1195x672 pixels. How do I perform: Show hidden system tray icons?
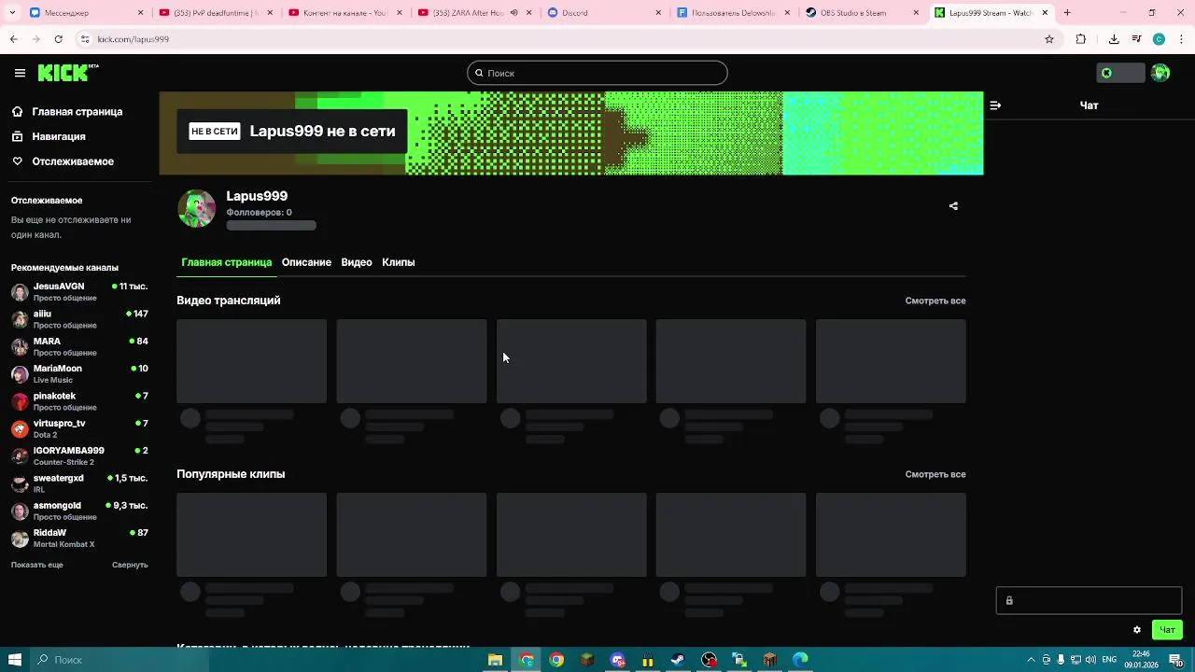tap(1031, 660)
